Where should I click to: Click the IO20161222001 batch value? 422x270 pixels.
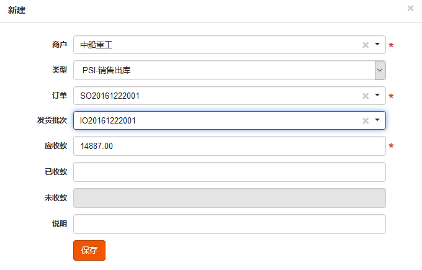coord(108,121)
